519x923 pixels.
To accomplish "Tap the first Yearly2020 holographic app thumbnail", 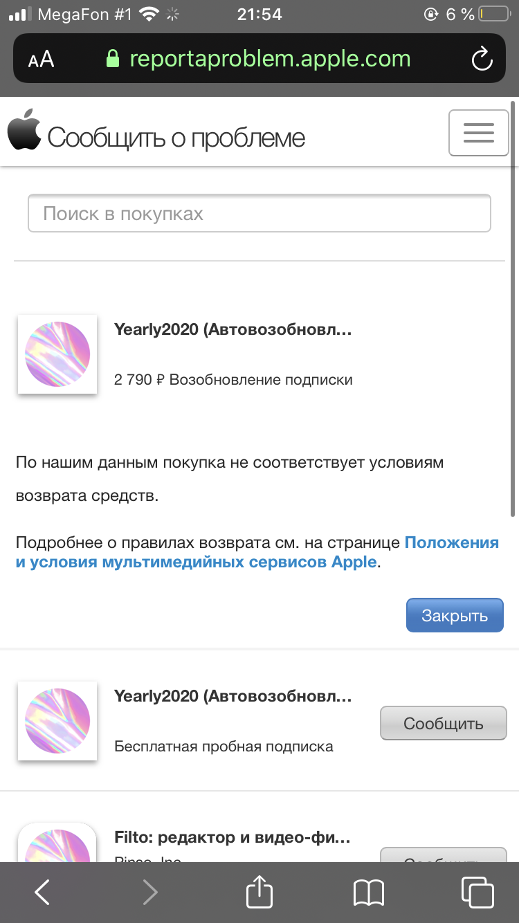I will (x=57, y=354).
